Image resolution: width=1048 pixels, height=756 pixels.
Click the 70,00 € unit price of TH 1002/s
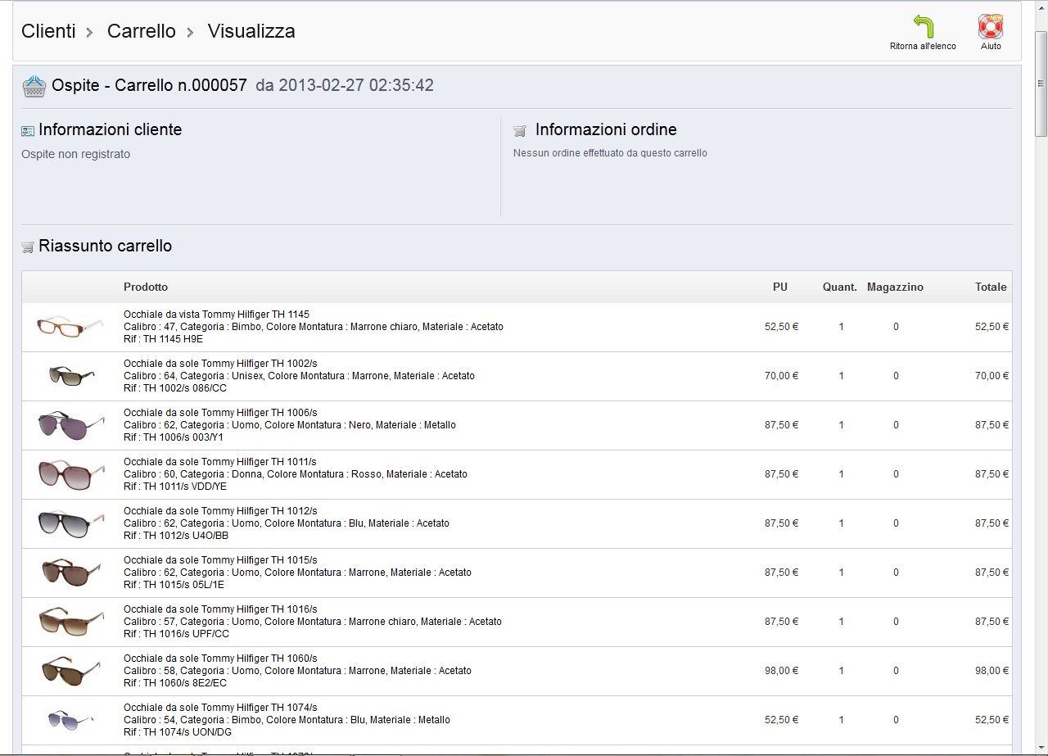click(x=781, y=376)
